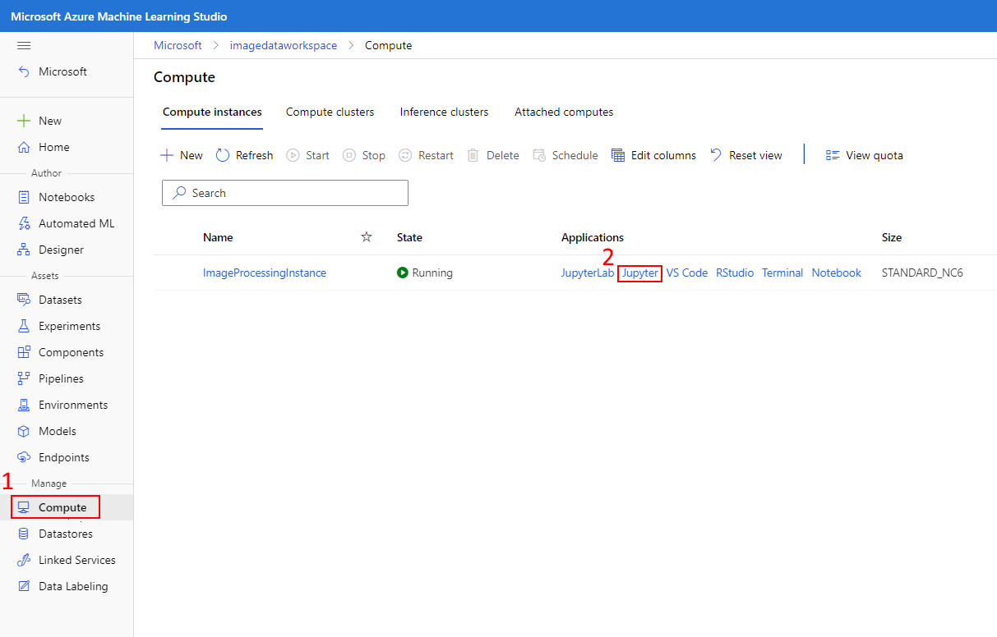
Task: Open the Linked Services icon
Action: (24, 560)
